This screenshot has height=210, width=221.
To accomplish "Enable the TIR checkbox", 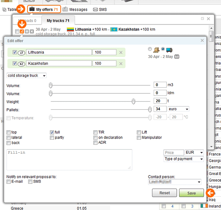I will pyautogui.click(x=95, y=132).
